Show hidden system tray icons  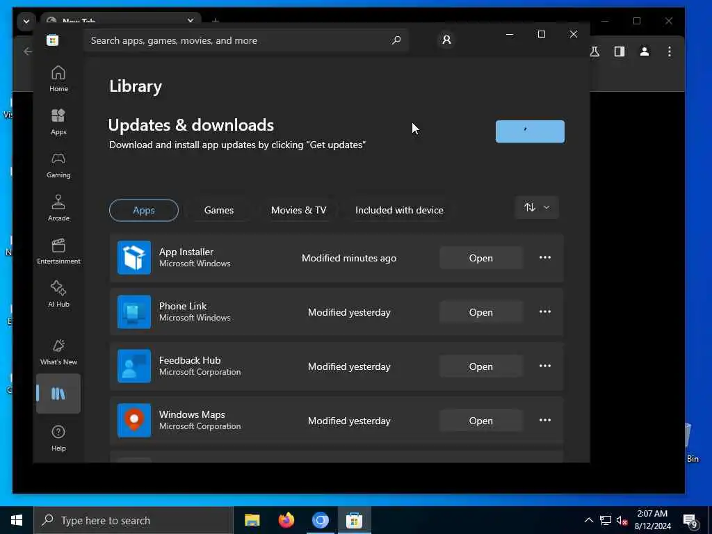pyautogui.click(x=588, y=520)
